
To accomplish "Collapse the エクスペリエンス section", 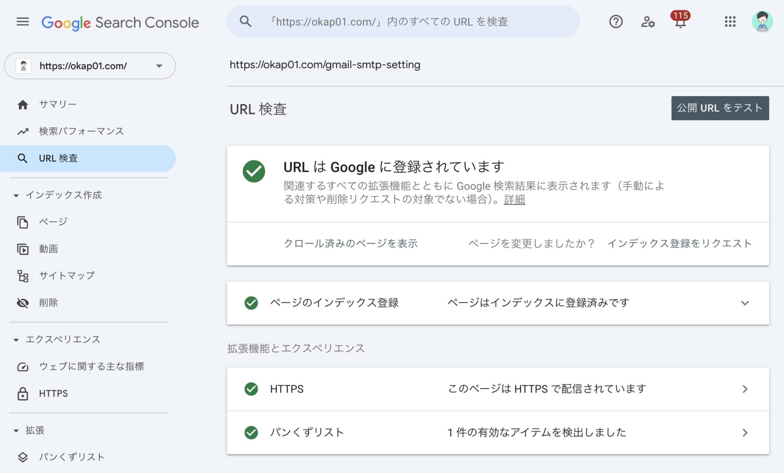I will (x=16, y=340).
